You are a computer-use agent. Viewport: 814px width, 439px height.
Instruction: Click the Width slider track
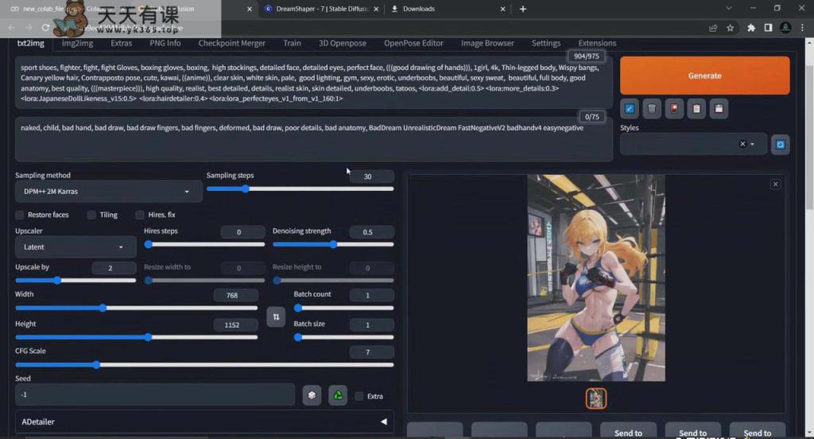pyautogui.click(x=136, y=308)
